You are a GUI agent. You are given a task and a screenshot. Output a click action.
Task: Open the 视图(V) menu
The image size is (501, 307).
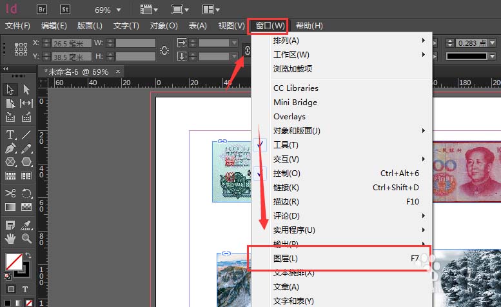tap(231, 26)
